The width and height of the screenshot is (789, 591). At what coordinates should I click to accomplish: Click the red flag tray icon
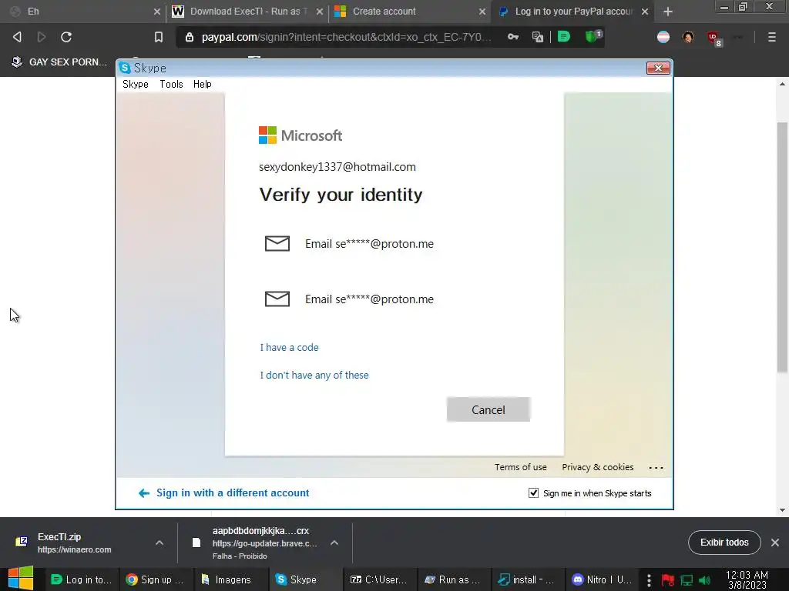pos(668,580)
